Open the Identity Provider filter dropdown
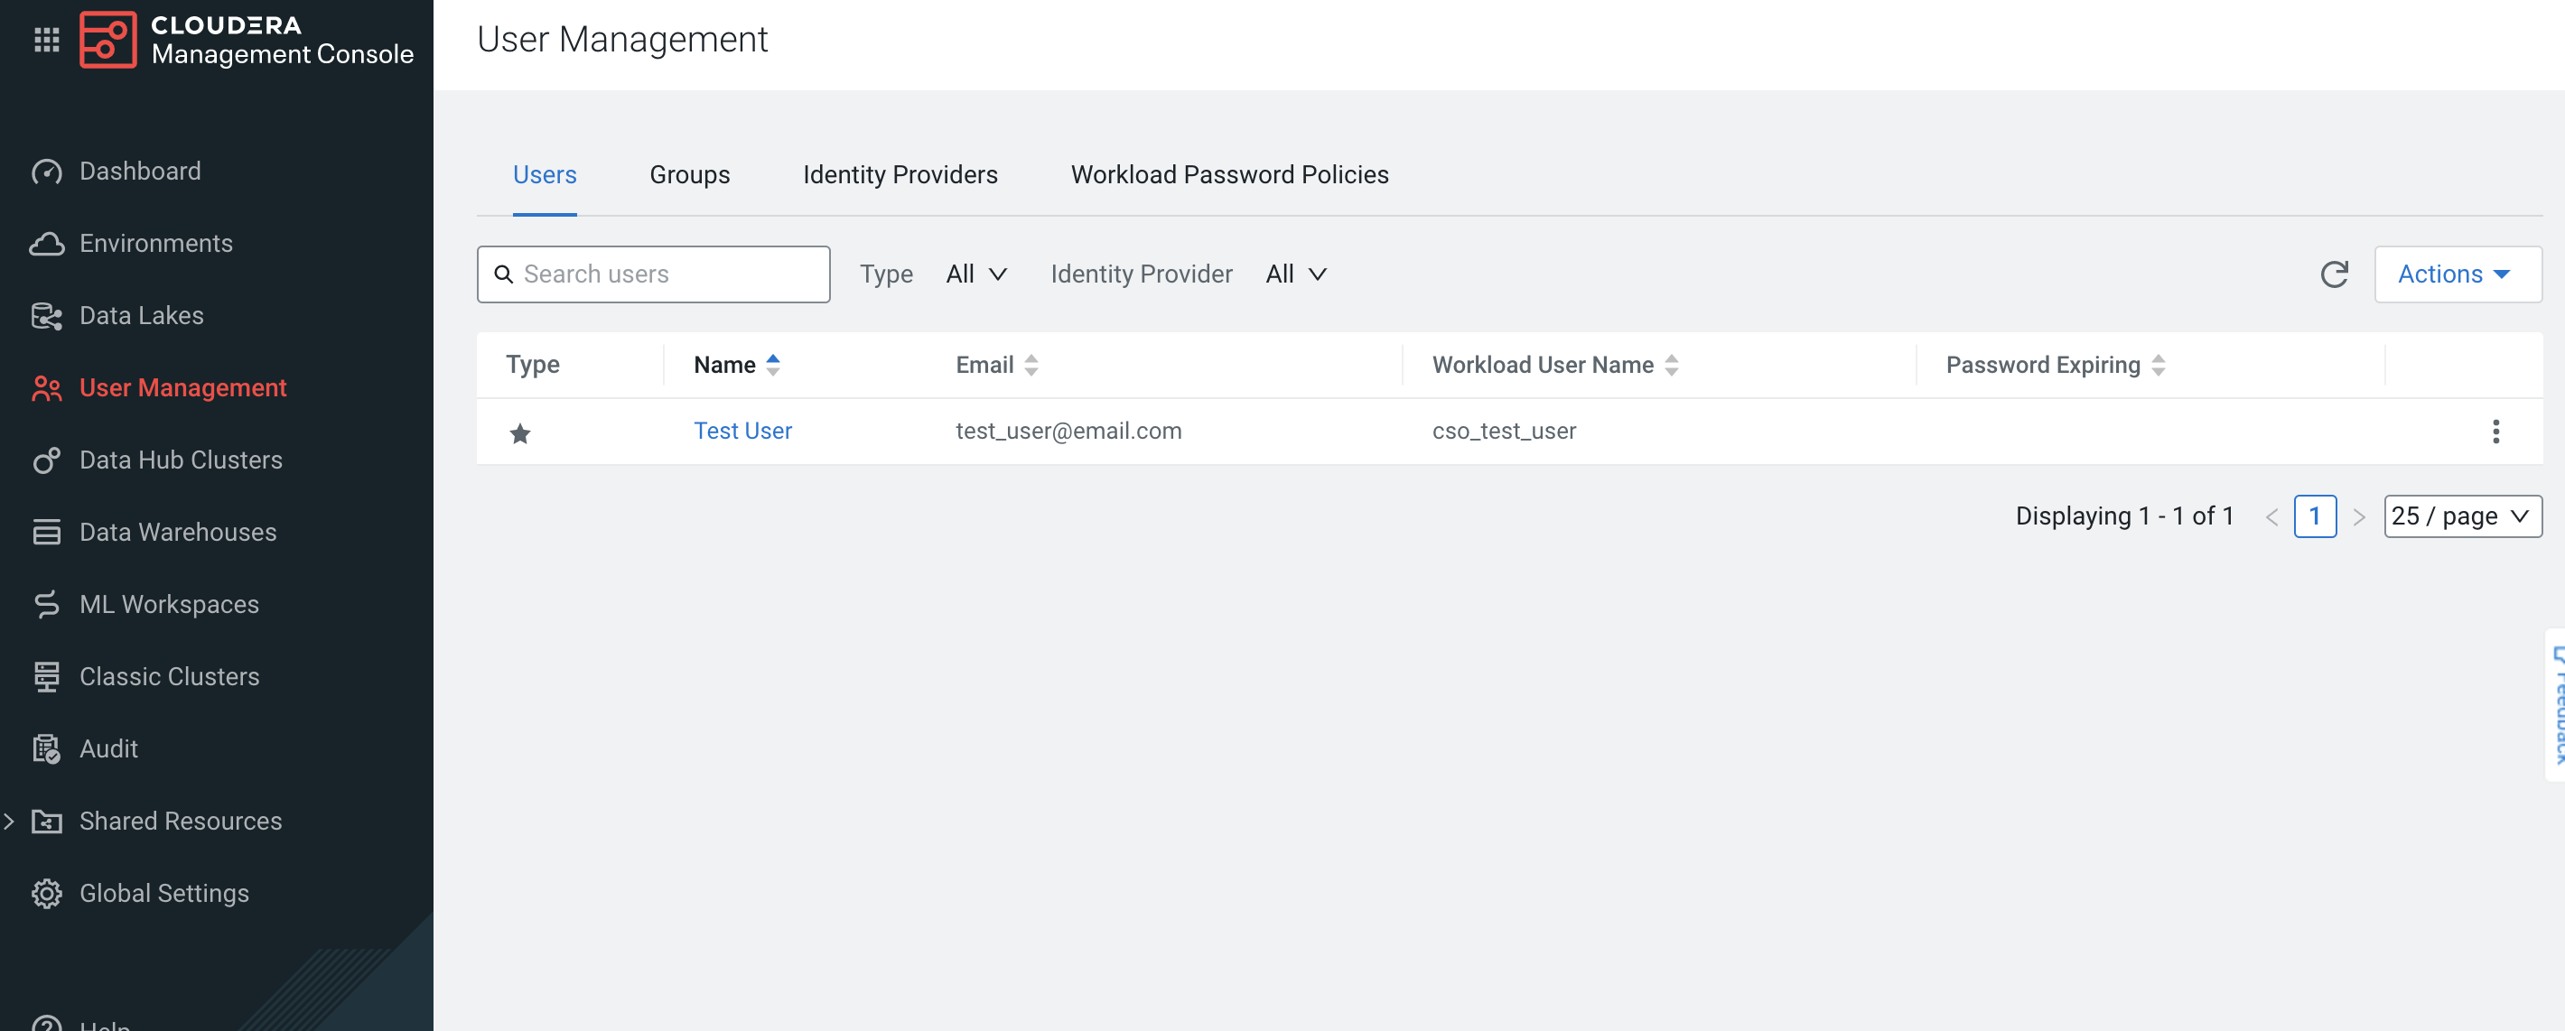Viewport: 2565px width, 1031px height. pos(1295,274)
